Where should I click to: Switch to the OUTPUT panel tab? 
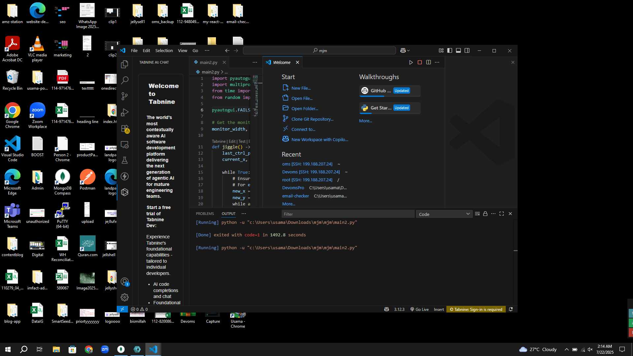(228, 214)
